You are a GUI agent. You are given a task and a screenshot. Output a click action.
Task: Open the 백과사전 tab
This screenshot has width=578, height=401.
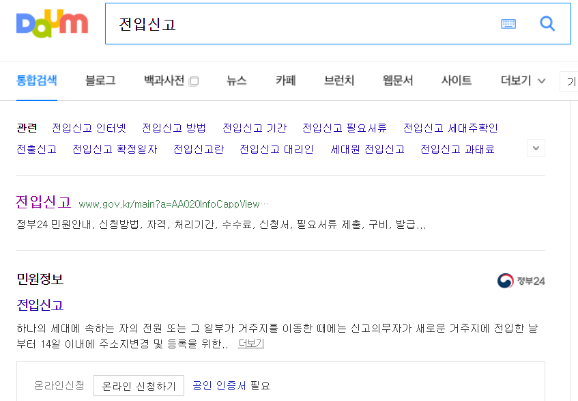click(164, 81)
